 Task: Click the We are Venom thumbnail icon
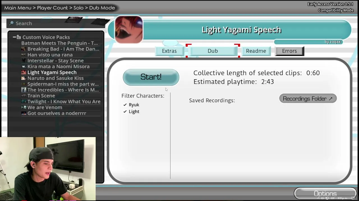click(x=24, y=107)
